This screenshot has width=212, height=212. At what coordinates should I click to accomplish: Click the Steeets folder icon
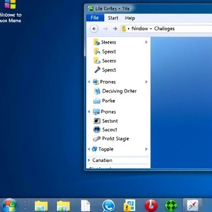click(x=96, y=42)
